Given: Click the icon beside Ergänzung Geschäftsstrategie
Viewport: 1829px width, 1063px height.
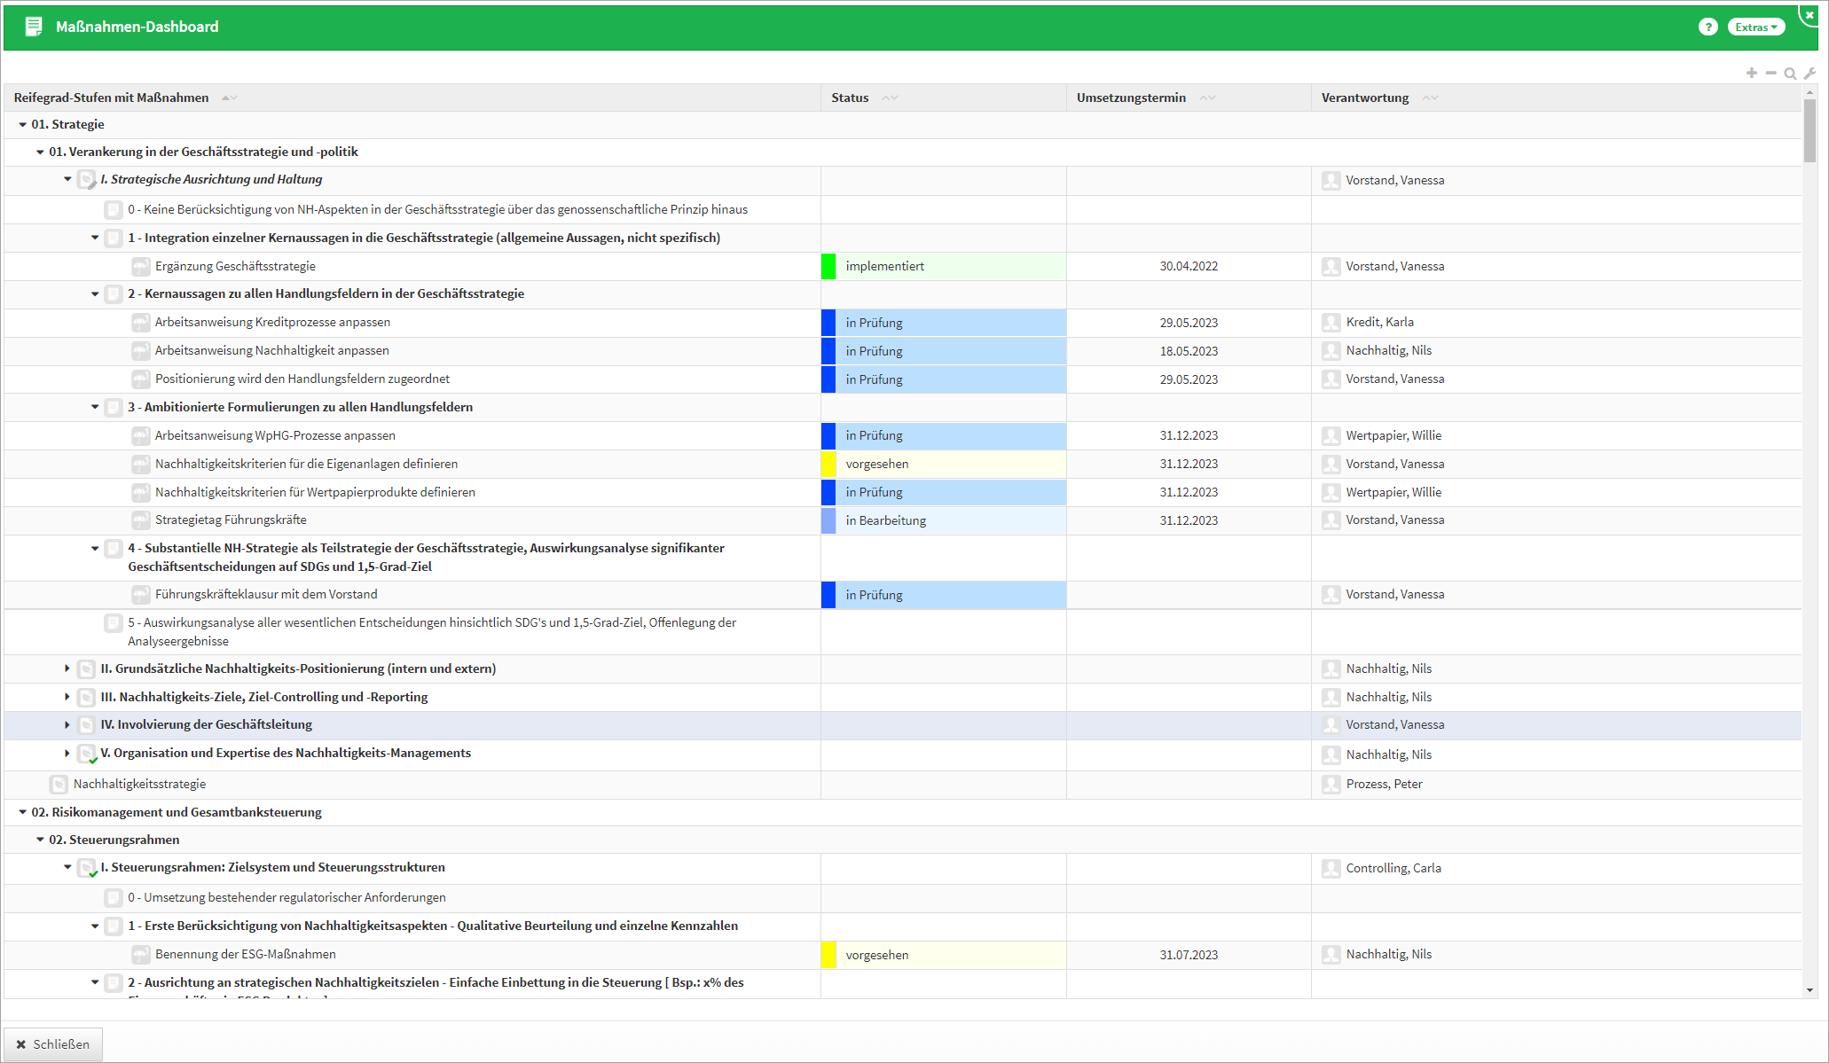Looking at the screenshot, I should click(x=140, y=266).
